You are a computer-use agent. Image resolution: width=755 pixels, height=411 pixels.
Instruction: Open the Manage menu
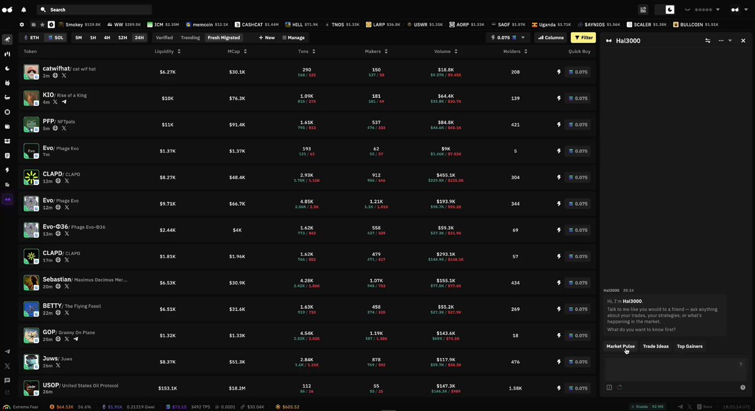coord(293,38)
